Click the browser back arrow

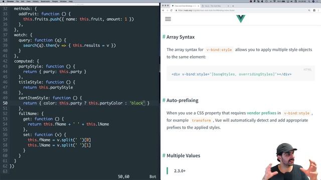[x=163, y=10]
